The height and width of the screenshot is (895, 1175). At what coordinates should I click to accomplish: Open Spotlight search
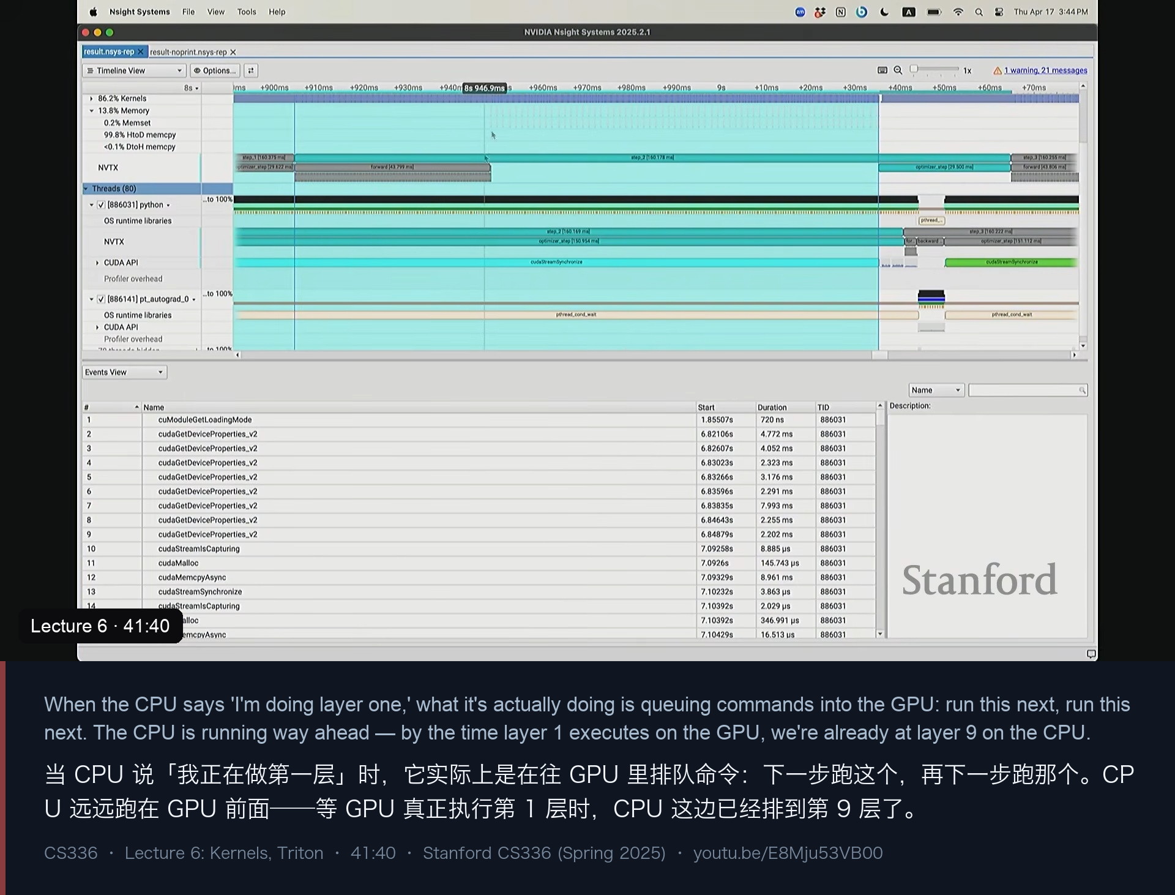point(979,12)
